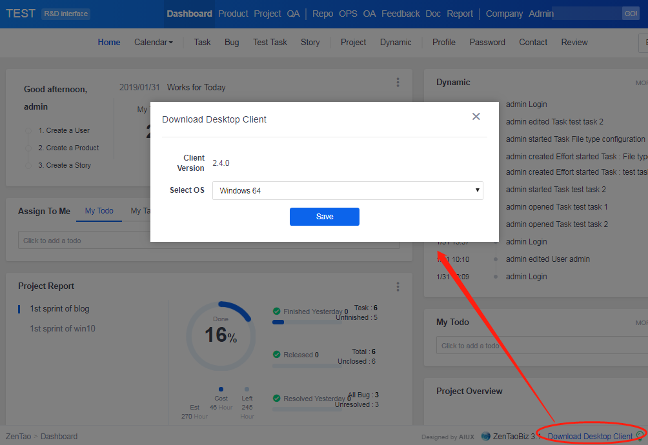This screenshot has width=648, height=445.
Task: Open the Select OS dropdown
Action: coord(347,191)
